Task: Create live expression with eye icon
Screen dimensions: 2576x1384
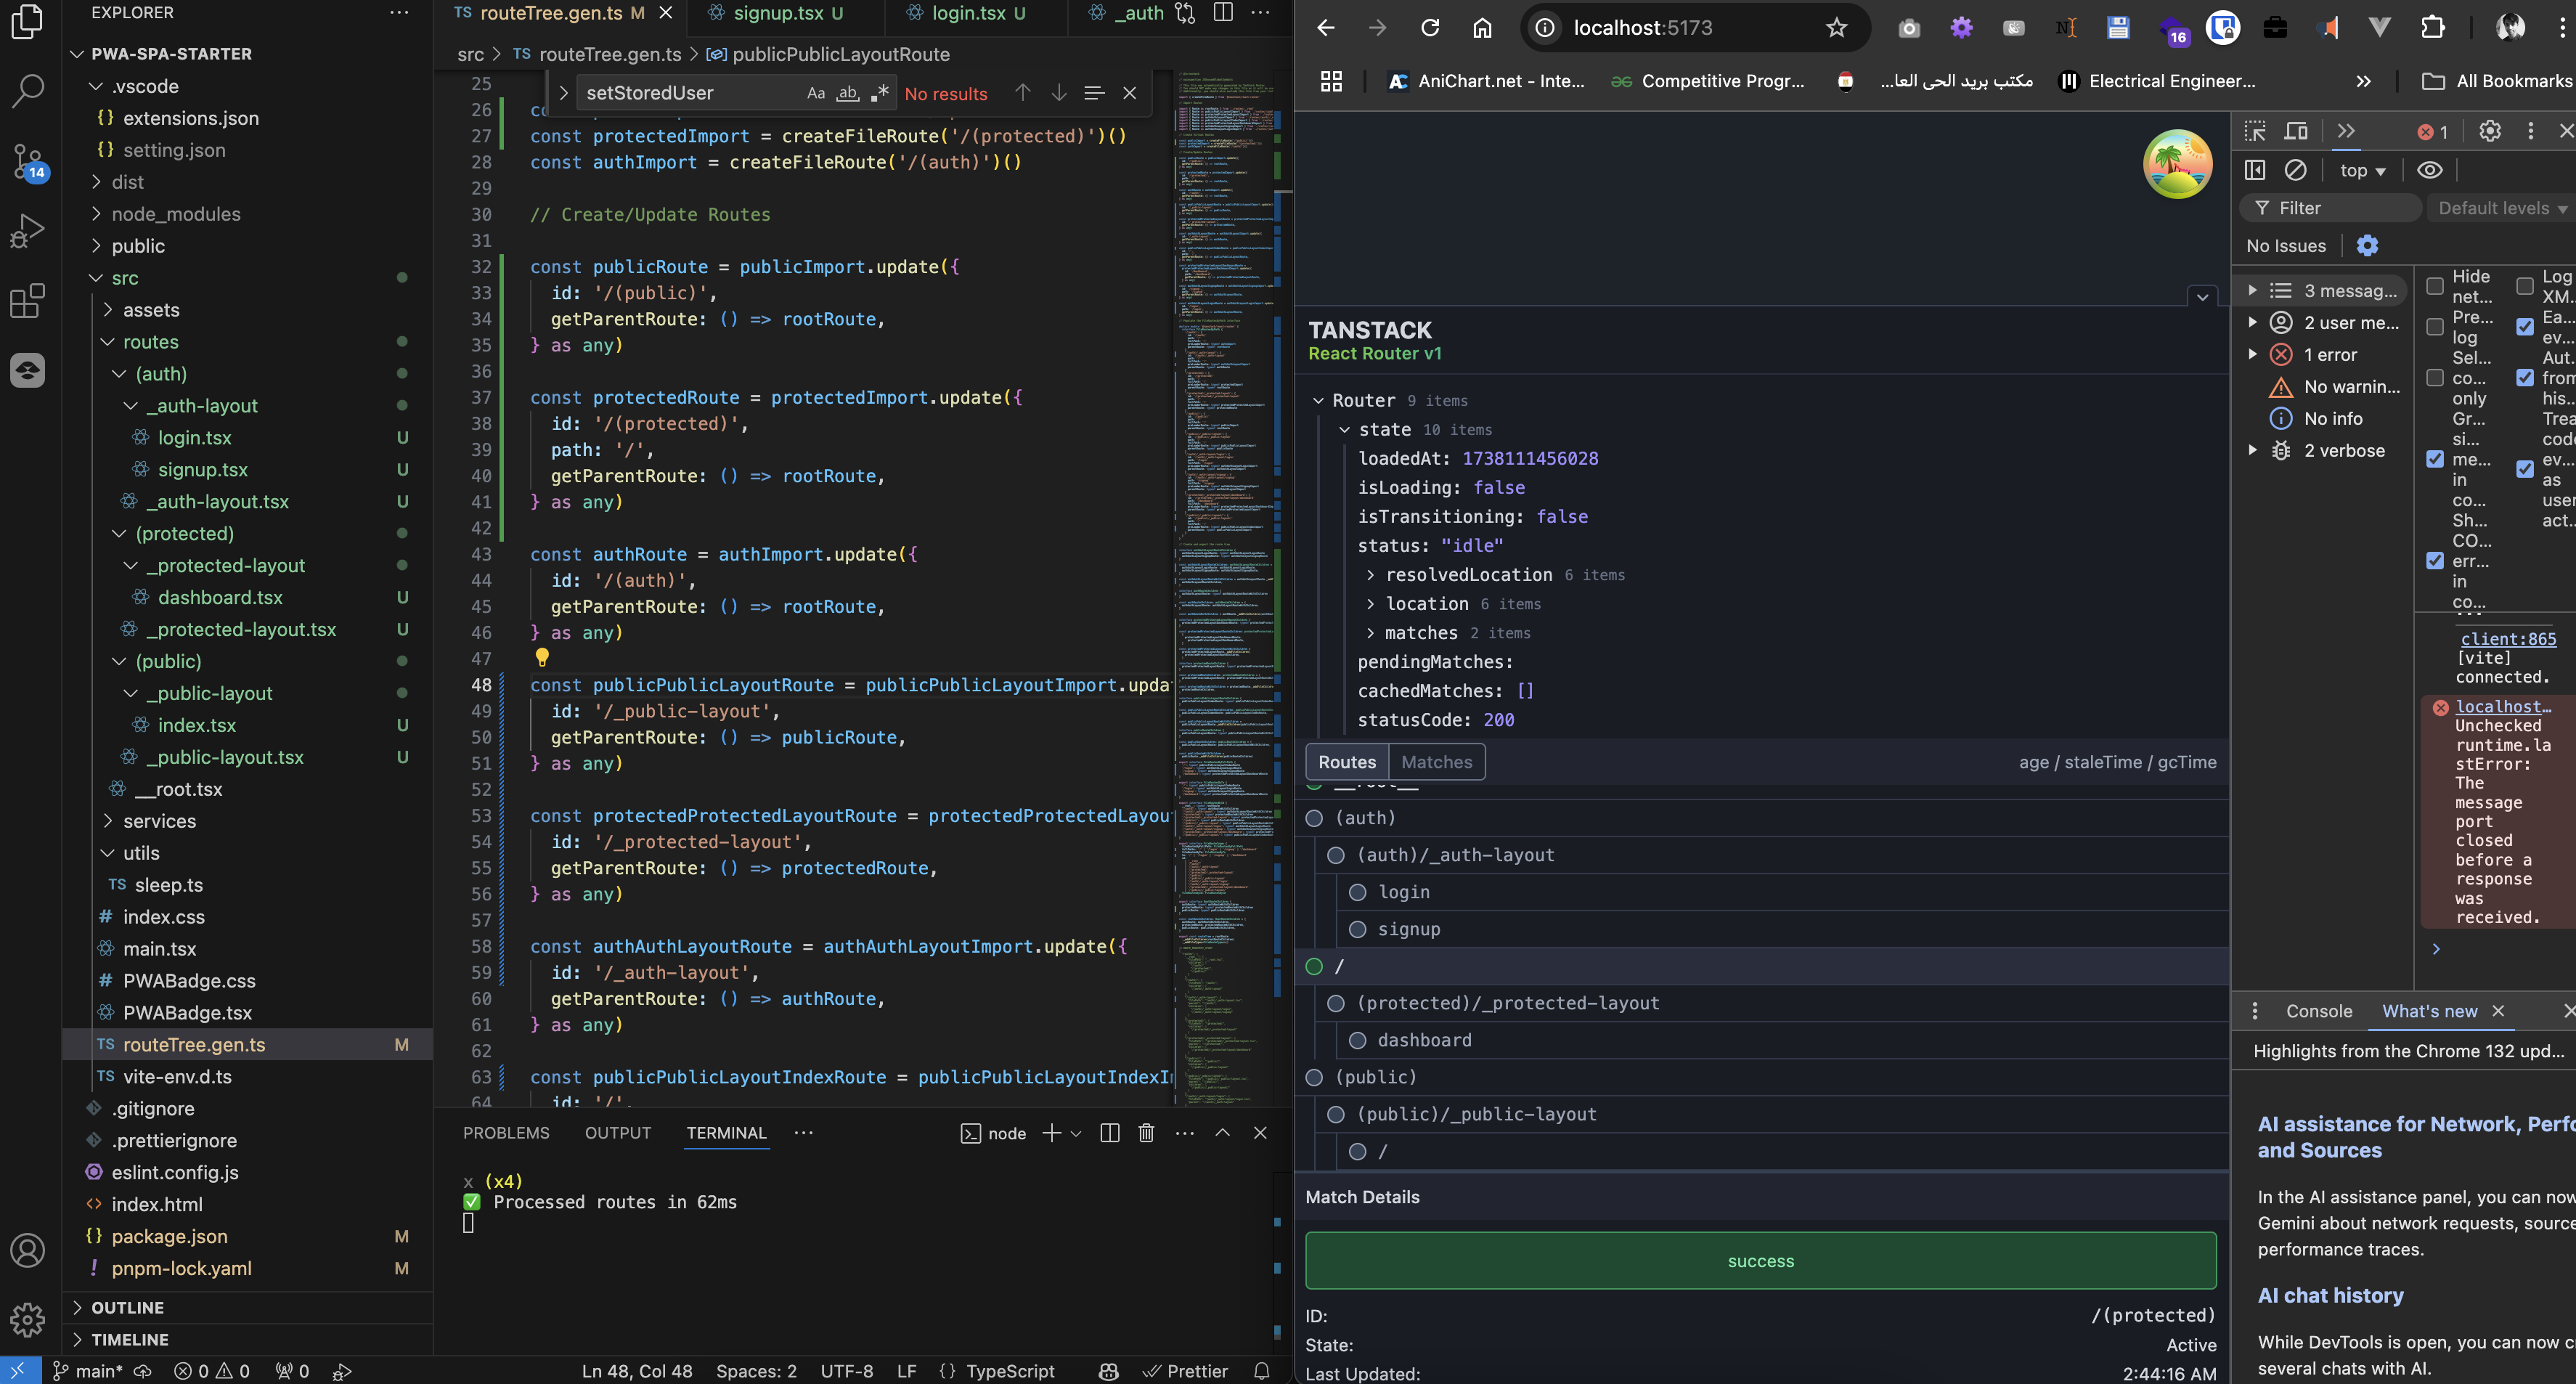Action: (2430, 170)
